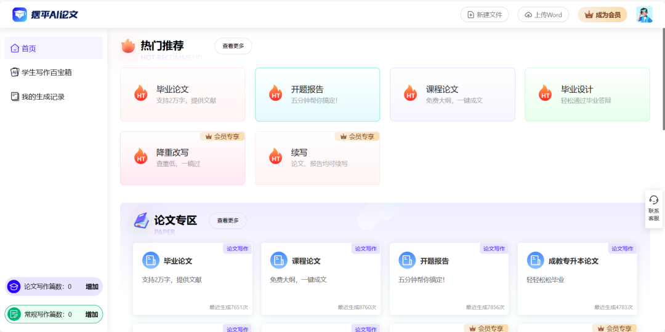Screen dimensions: 665x332
Task: Click the HT flame icon on 毕业设计 card
Action: click(546, 93)
